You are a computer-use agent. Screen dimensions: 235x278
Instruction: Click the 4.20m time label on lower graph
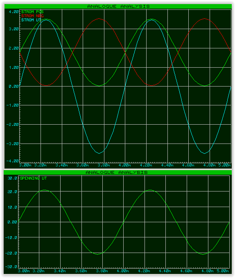click(144, 271)
